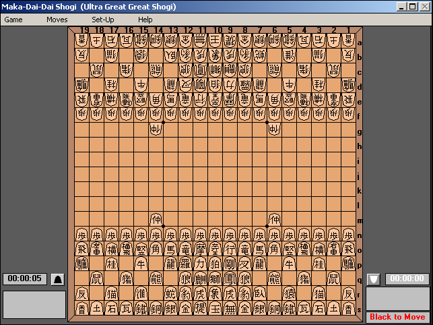433x325 pixels.
Task: Select Black's snake 蛇 on square 13r
Action: 170,294
